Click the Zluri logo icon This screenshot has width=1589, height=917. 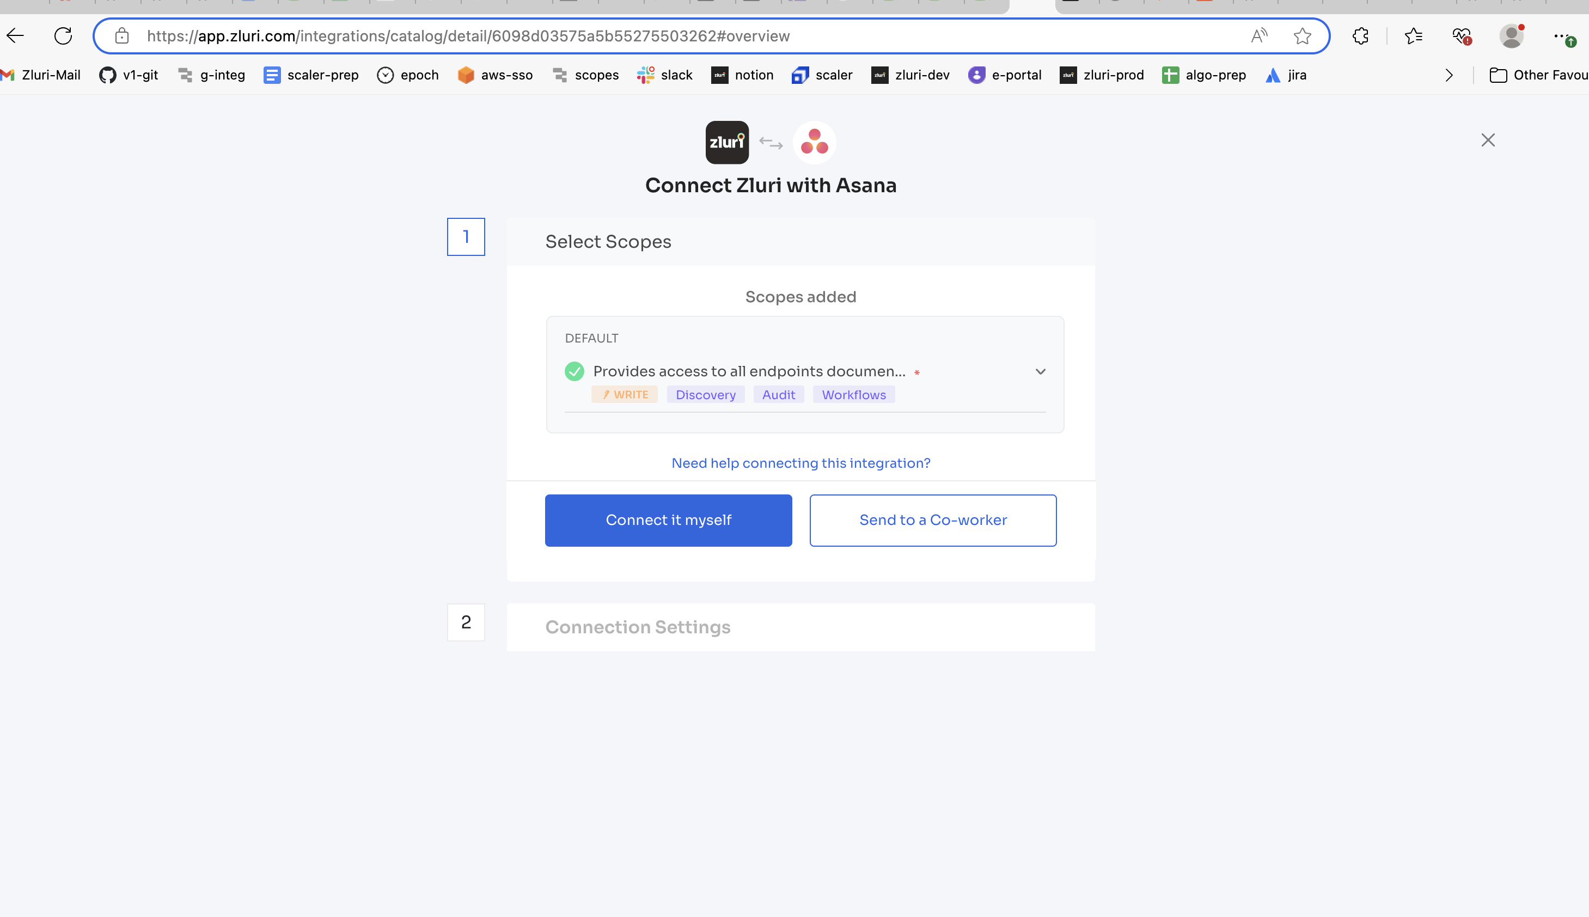(727, 142)
